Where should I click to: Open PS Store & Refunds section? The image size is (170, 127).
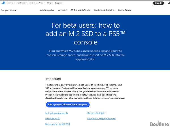tap(80, 10)
